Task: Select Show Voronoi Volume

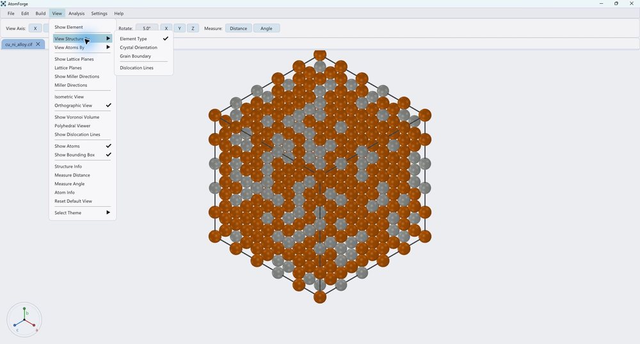Action: coord(82,117)
